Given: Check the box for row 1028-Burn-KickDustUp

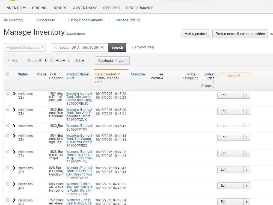Looking at the screenshot, I should (x=8, y=151).
